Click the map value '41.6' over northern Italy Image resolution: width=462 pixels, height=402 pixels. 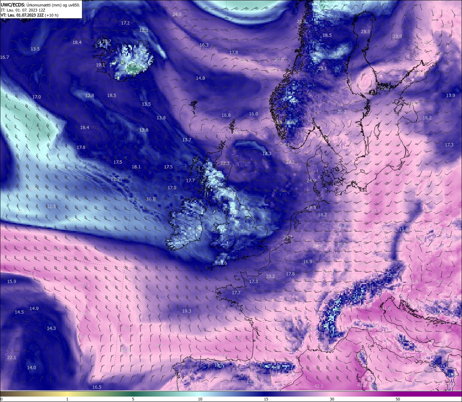(386, 309)
